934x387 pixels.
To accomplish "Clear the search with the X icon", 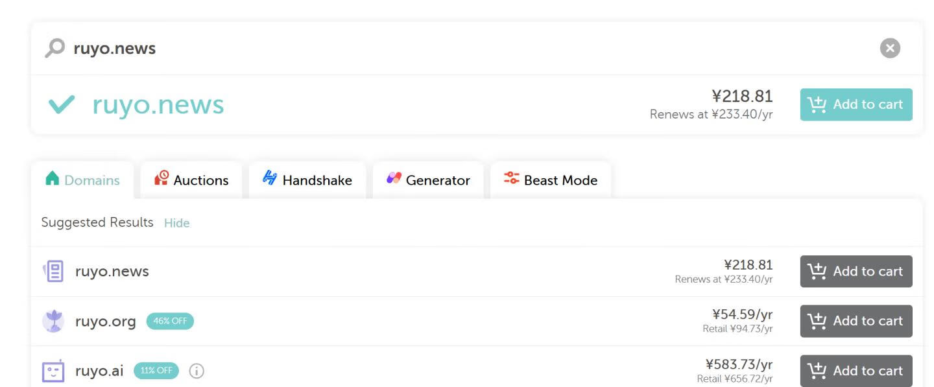I will point(890,48).
